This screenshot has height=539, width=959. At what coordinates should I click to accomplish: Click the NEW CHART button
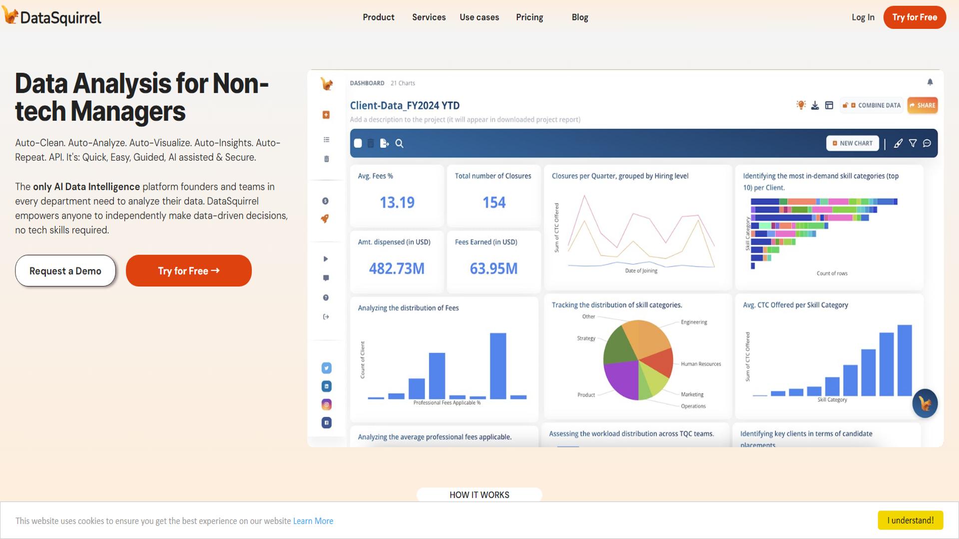click(x=852, y=143)
